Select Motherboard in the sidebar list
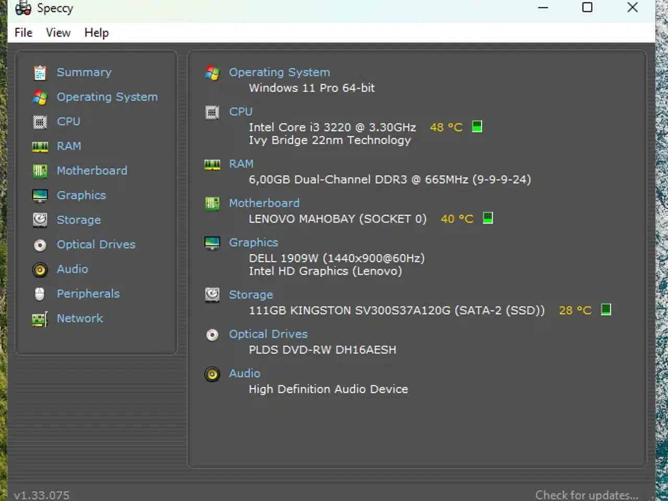668x501 pixels. pos(92,171)
